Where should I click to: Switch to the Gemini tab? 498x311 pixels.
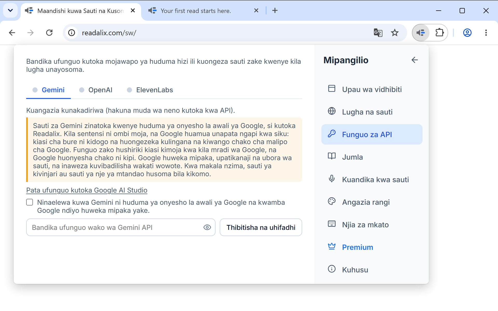(x=49, y=90)
